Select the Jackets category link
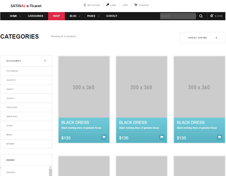Viewport: 226px width, 176px height. click(11, 80)
